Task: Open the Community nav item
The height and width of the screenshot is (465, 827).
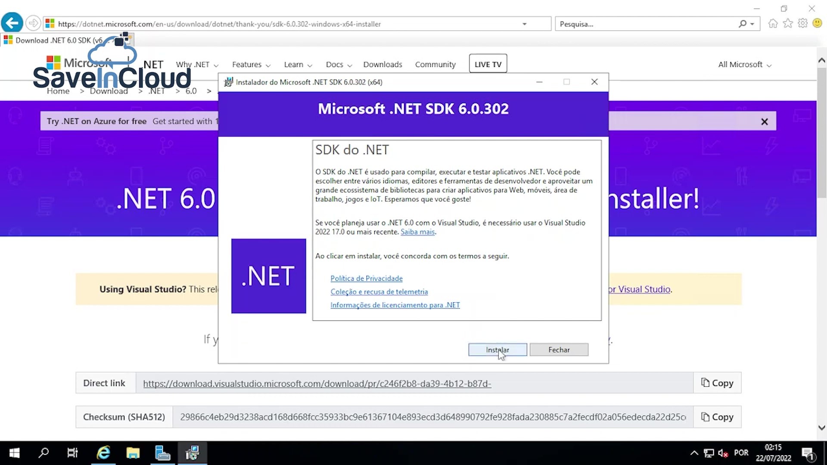Action: tap(435, 65)
